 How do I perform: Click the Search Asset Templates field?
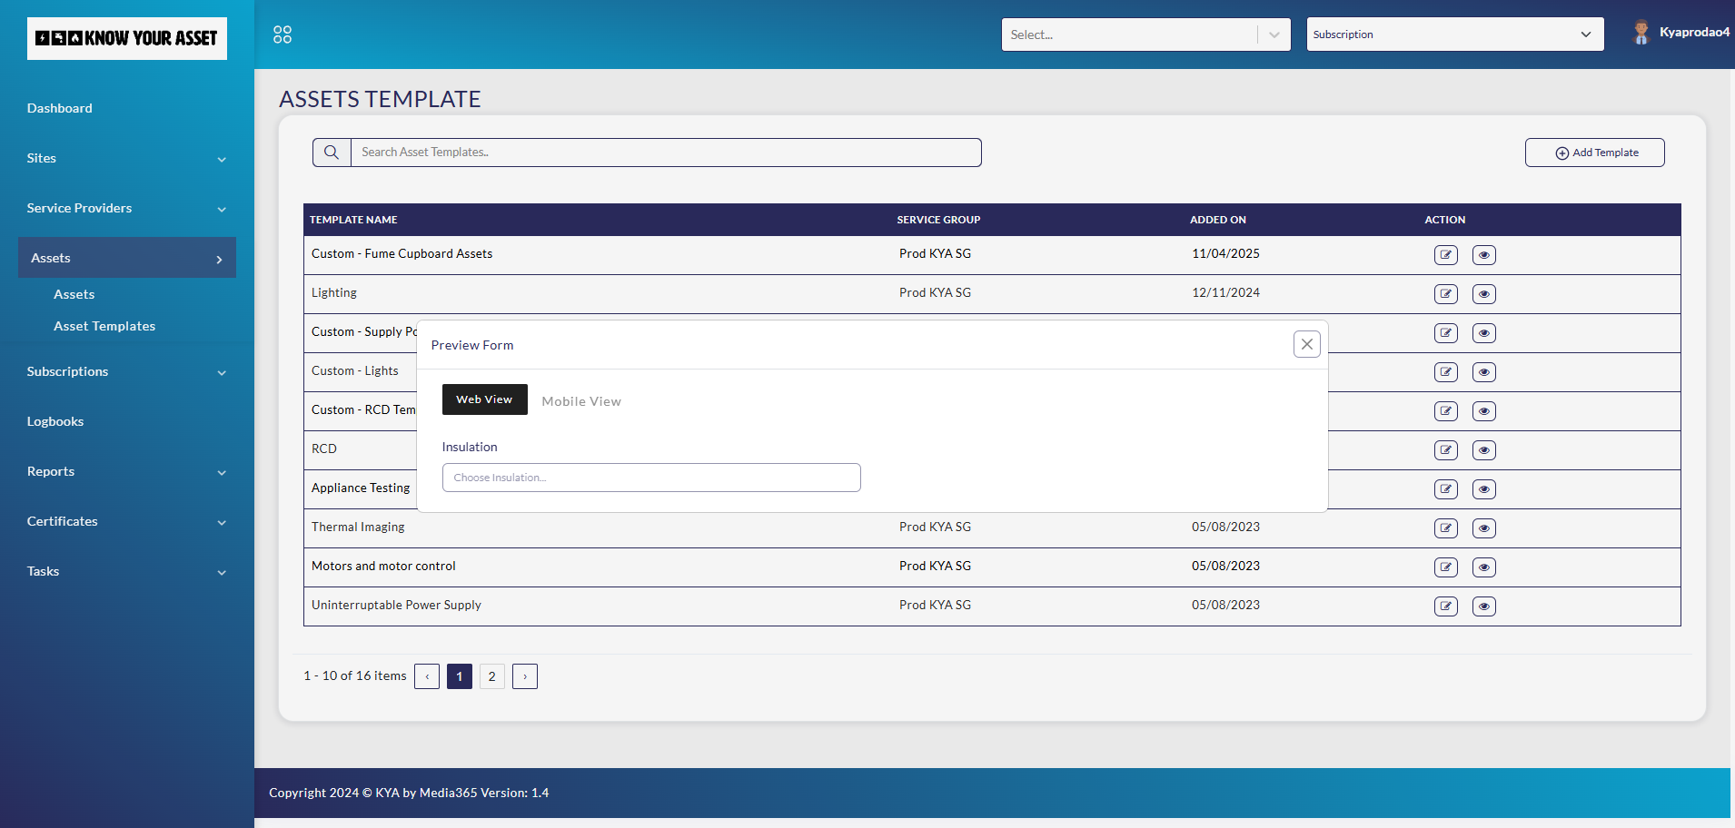[665, 153]
